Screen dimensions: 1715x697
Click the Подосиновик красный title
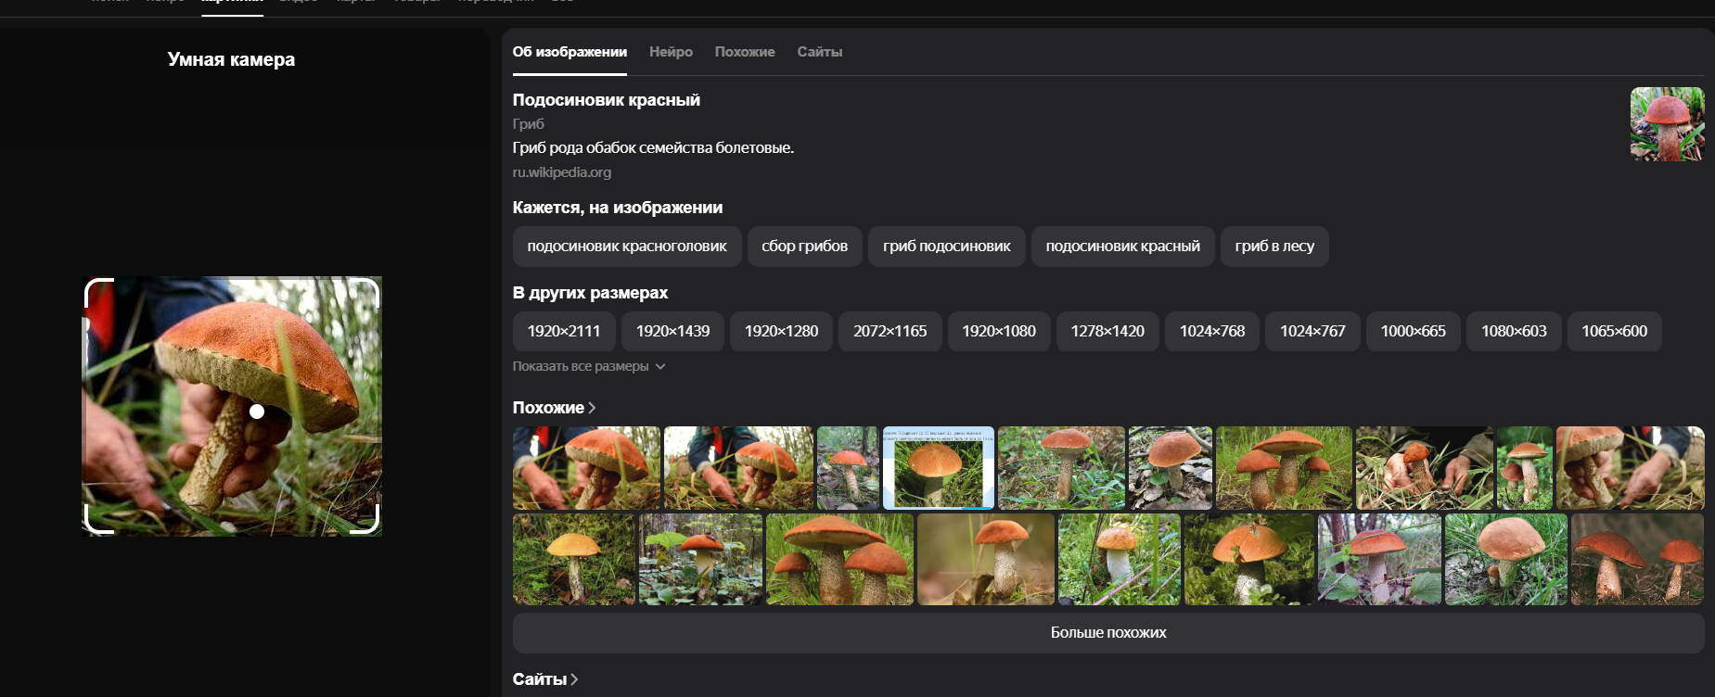click(607, 100)
